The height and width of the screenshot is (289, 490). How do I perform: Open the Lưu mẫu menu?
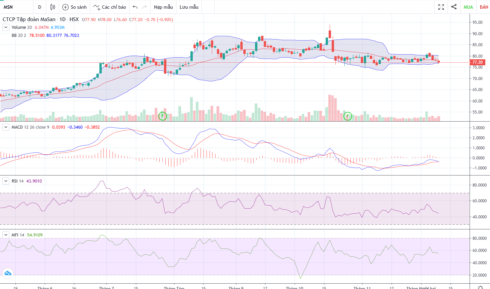(189, 7)
